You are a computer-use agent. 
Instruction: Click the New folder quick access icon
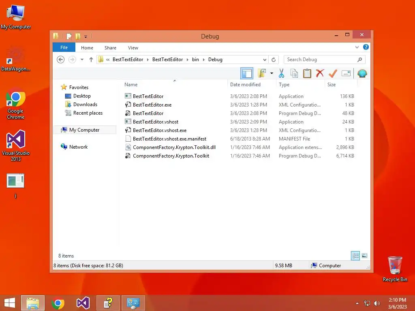pos(78,36)
